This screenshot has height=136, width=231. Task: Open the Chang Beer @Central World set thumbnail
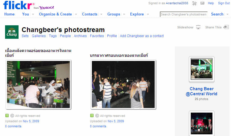(x=201, y=69)
